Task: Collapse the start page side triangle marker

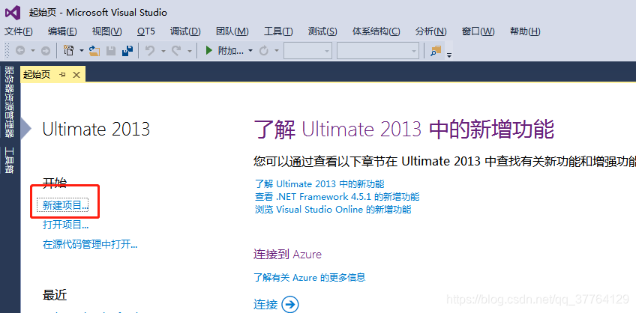Action: point(26,129)
